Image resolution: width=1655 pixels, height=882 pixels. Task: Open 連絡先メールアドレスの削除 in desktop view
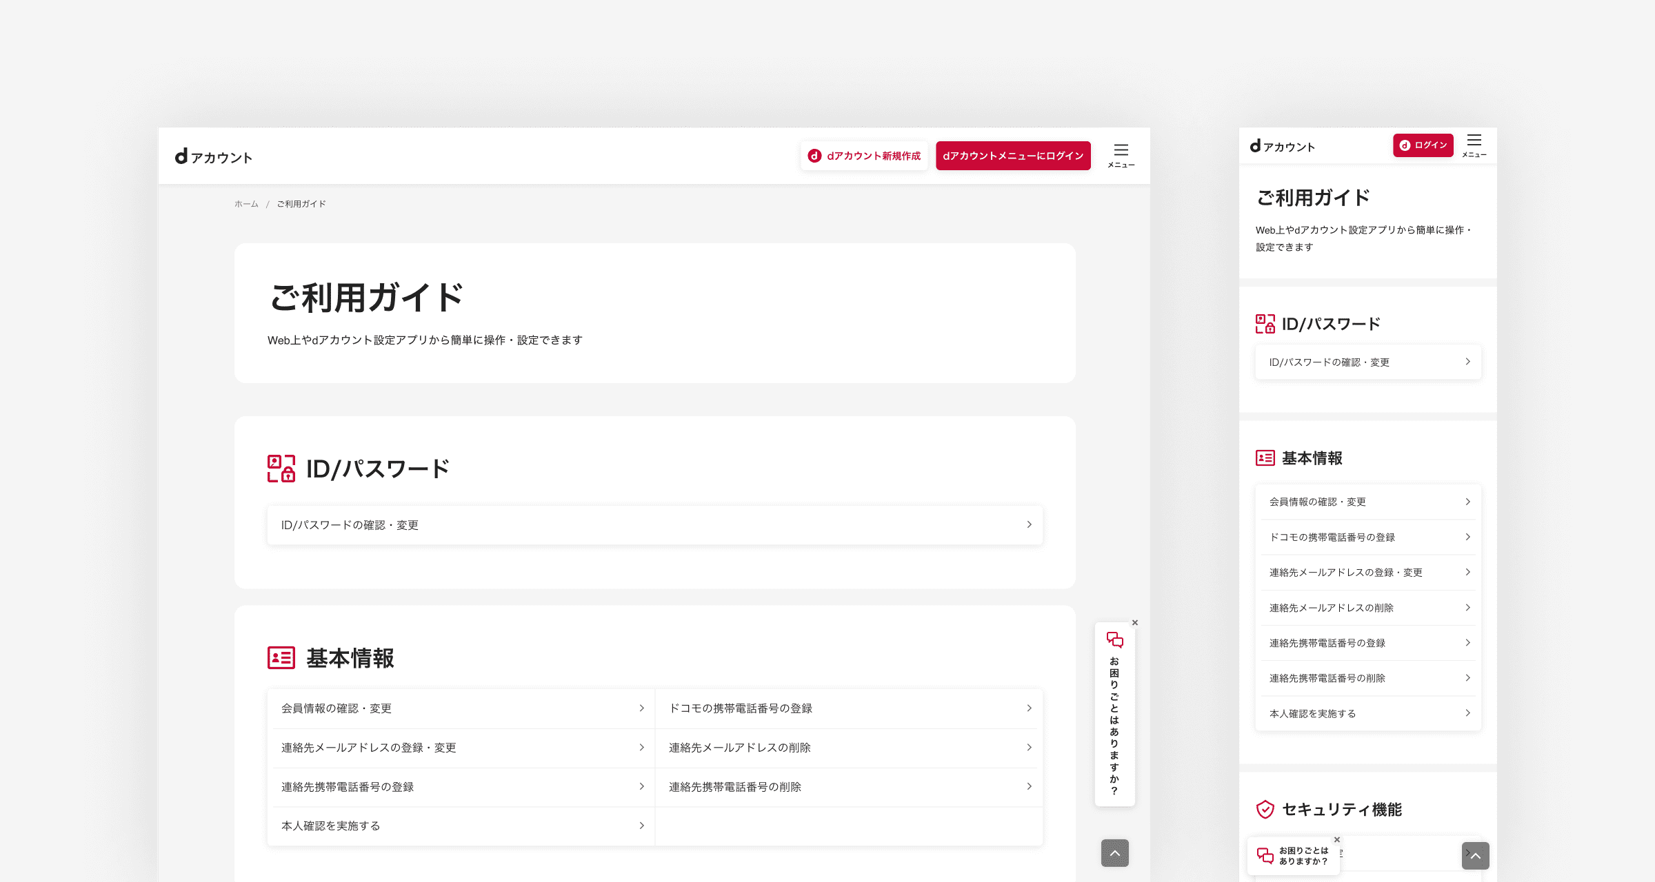coord(849,748)
